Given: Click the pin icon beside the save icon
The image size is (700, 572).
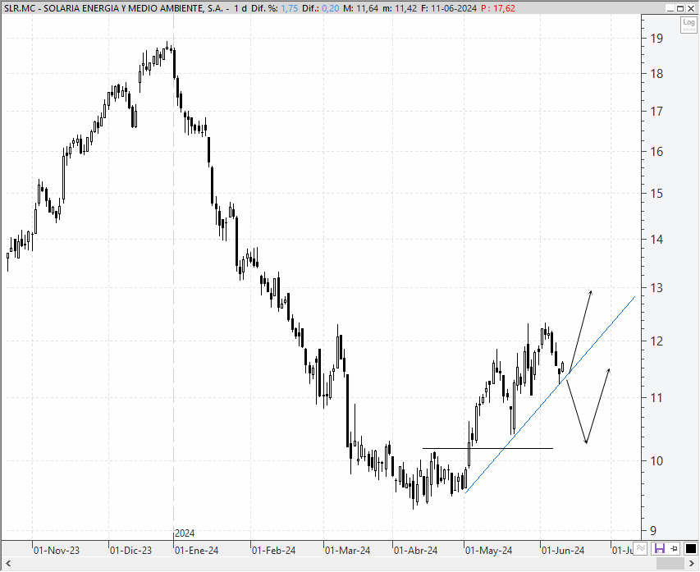Looking at the screenshot, I should pos(674,548).
